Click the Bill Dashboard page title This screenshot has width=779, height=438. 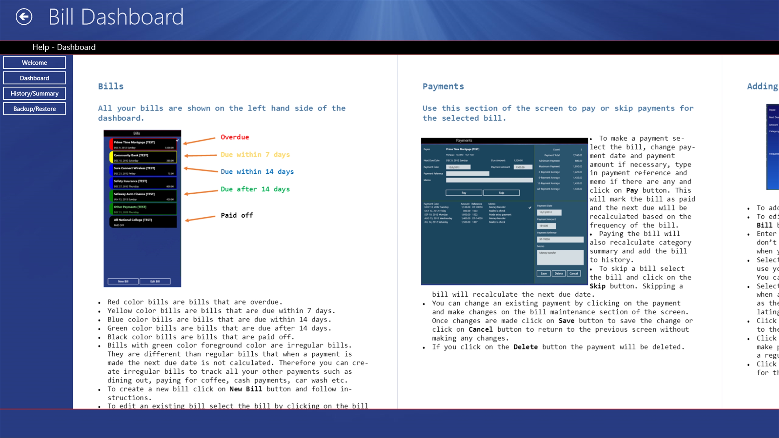coord(116,17)
